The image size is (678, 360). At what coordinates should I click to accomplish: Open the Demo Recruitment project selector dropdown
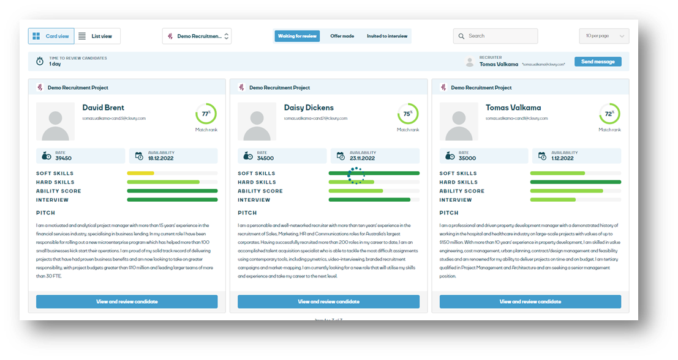tap(197, 36)
